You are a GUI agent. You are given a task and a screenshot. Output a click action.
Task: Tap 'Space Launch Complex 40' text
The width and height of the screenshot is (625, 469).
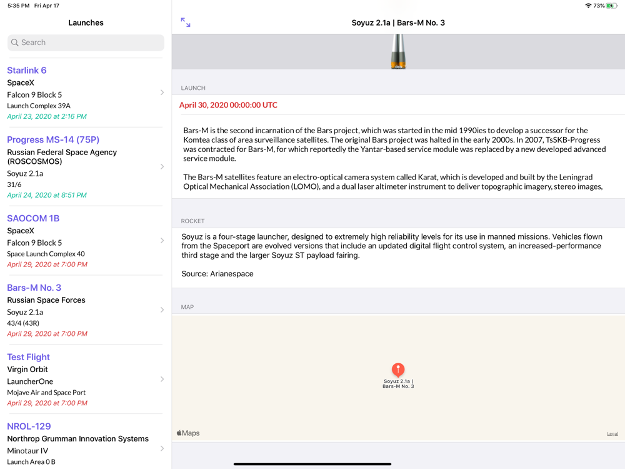[46, 254]
